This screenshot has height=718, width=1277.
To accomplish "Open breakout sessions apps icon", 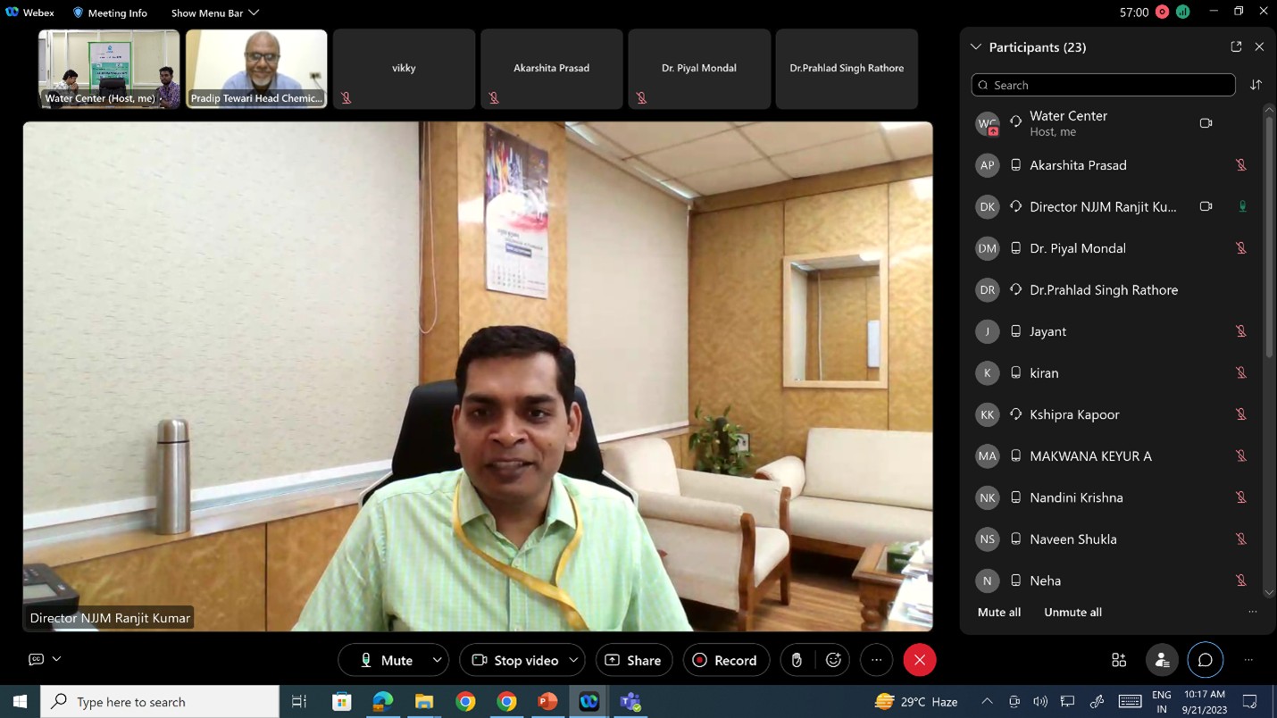I will tap(1119, 660).
